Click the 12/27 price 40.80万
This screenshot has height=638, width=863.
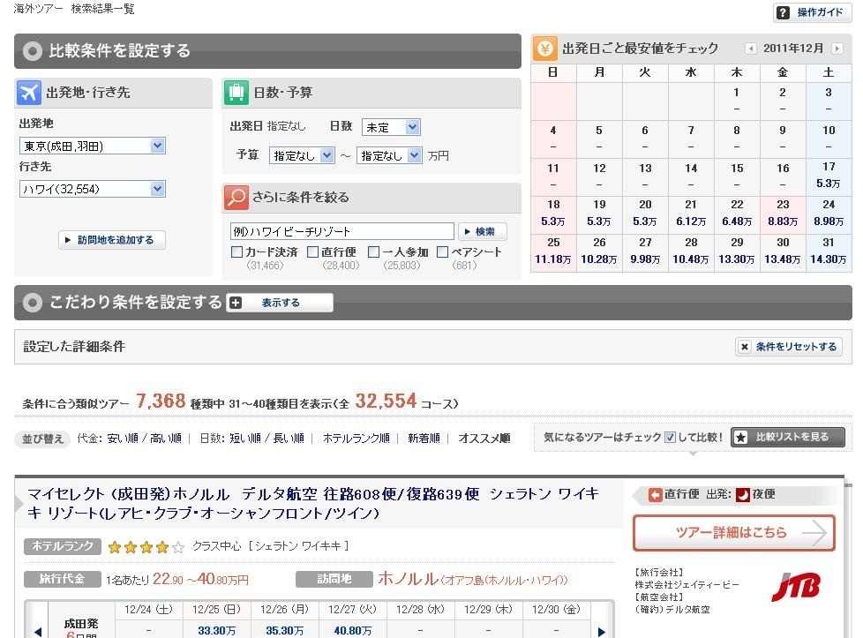[x=352, y=630]
